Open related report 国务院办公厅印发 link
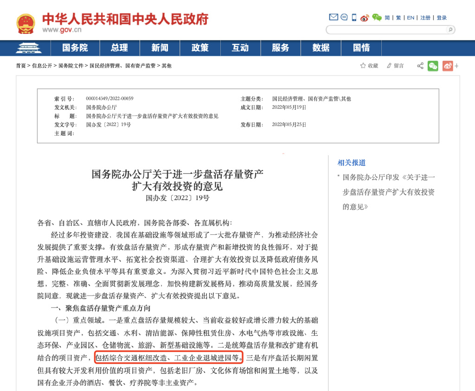 [389, 192]
